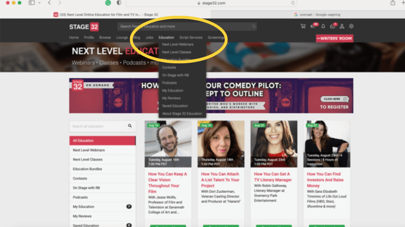Open My Reviews in the left sidebar
The height and width of the screenshot is (227, 405).
tap(103, 216)
